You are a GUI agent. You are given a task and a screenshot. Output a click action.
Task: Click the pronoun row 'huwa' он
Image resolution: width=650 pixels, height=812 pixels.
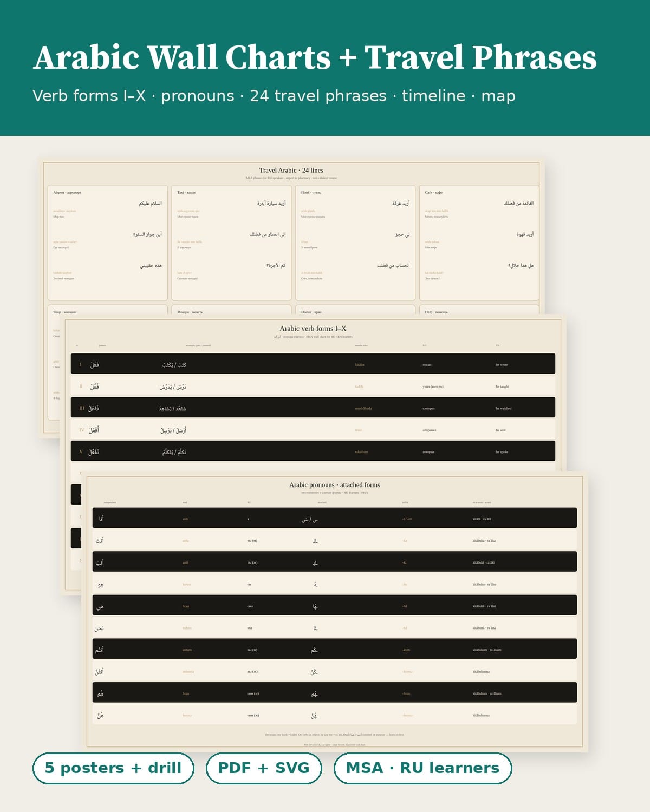335,584
